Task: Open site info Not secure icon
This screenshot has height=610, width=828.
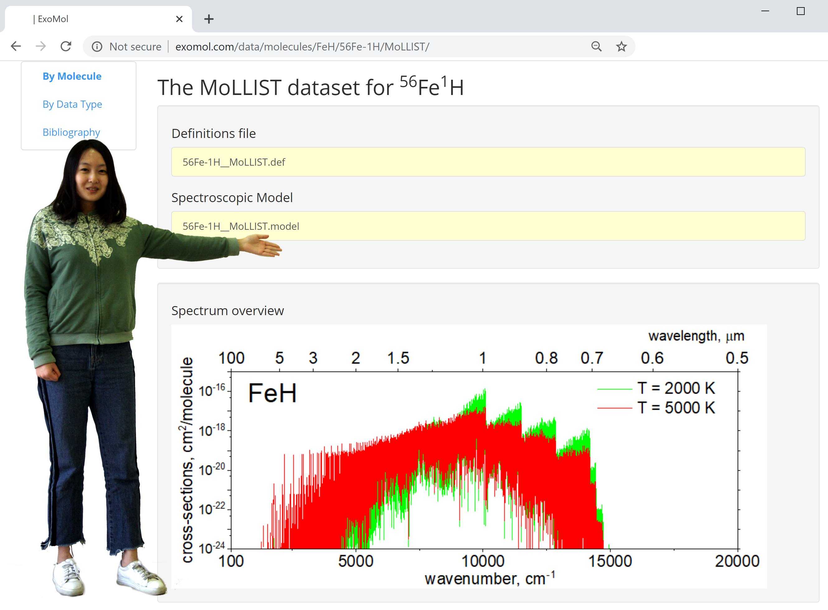Action: point(97,46)
